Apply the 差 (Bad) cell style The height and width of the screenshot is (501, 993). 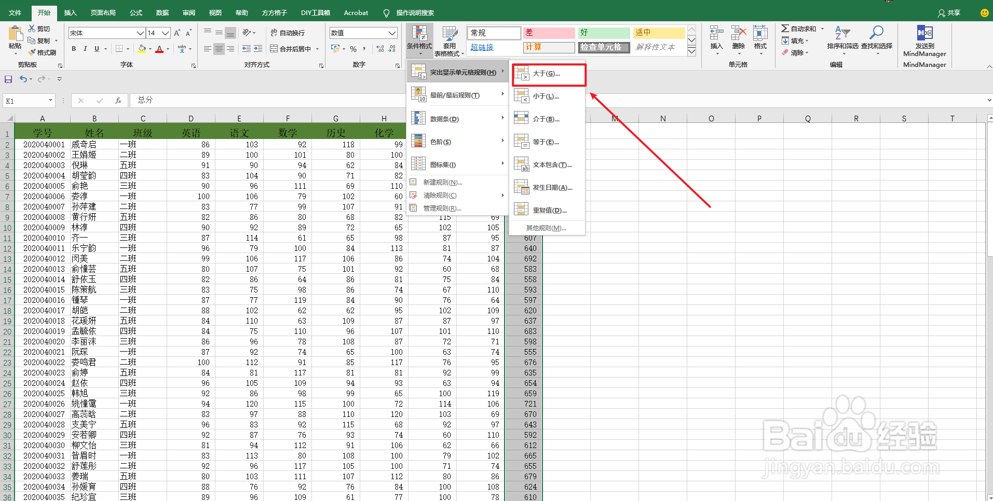[549, 33]
